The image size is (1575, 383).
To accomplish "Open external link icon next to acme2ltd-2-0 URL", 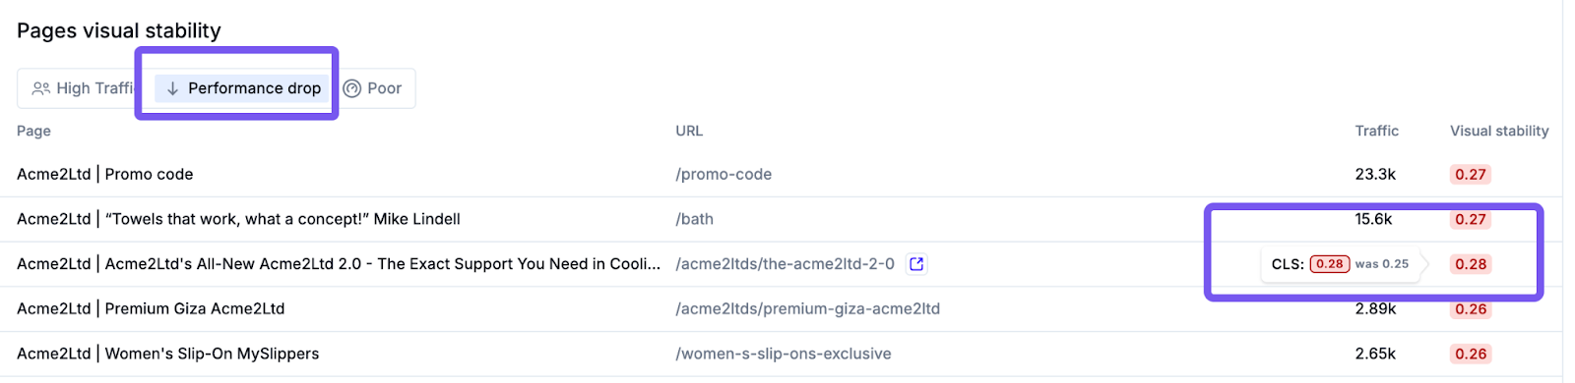I will (916, 264).
